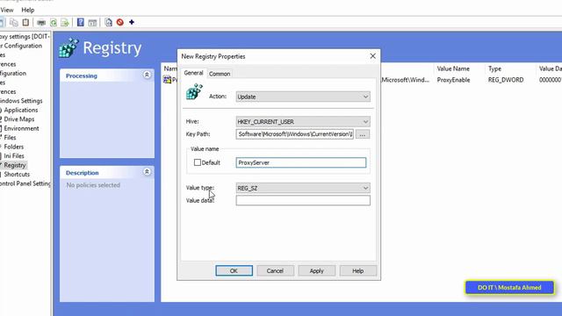Click the Paste clipboard toolbar icon
This screenshot has width=562, height=316.
point(25,23)
